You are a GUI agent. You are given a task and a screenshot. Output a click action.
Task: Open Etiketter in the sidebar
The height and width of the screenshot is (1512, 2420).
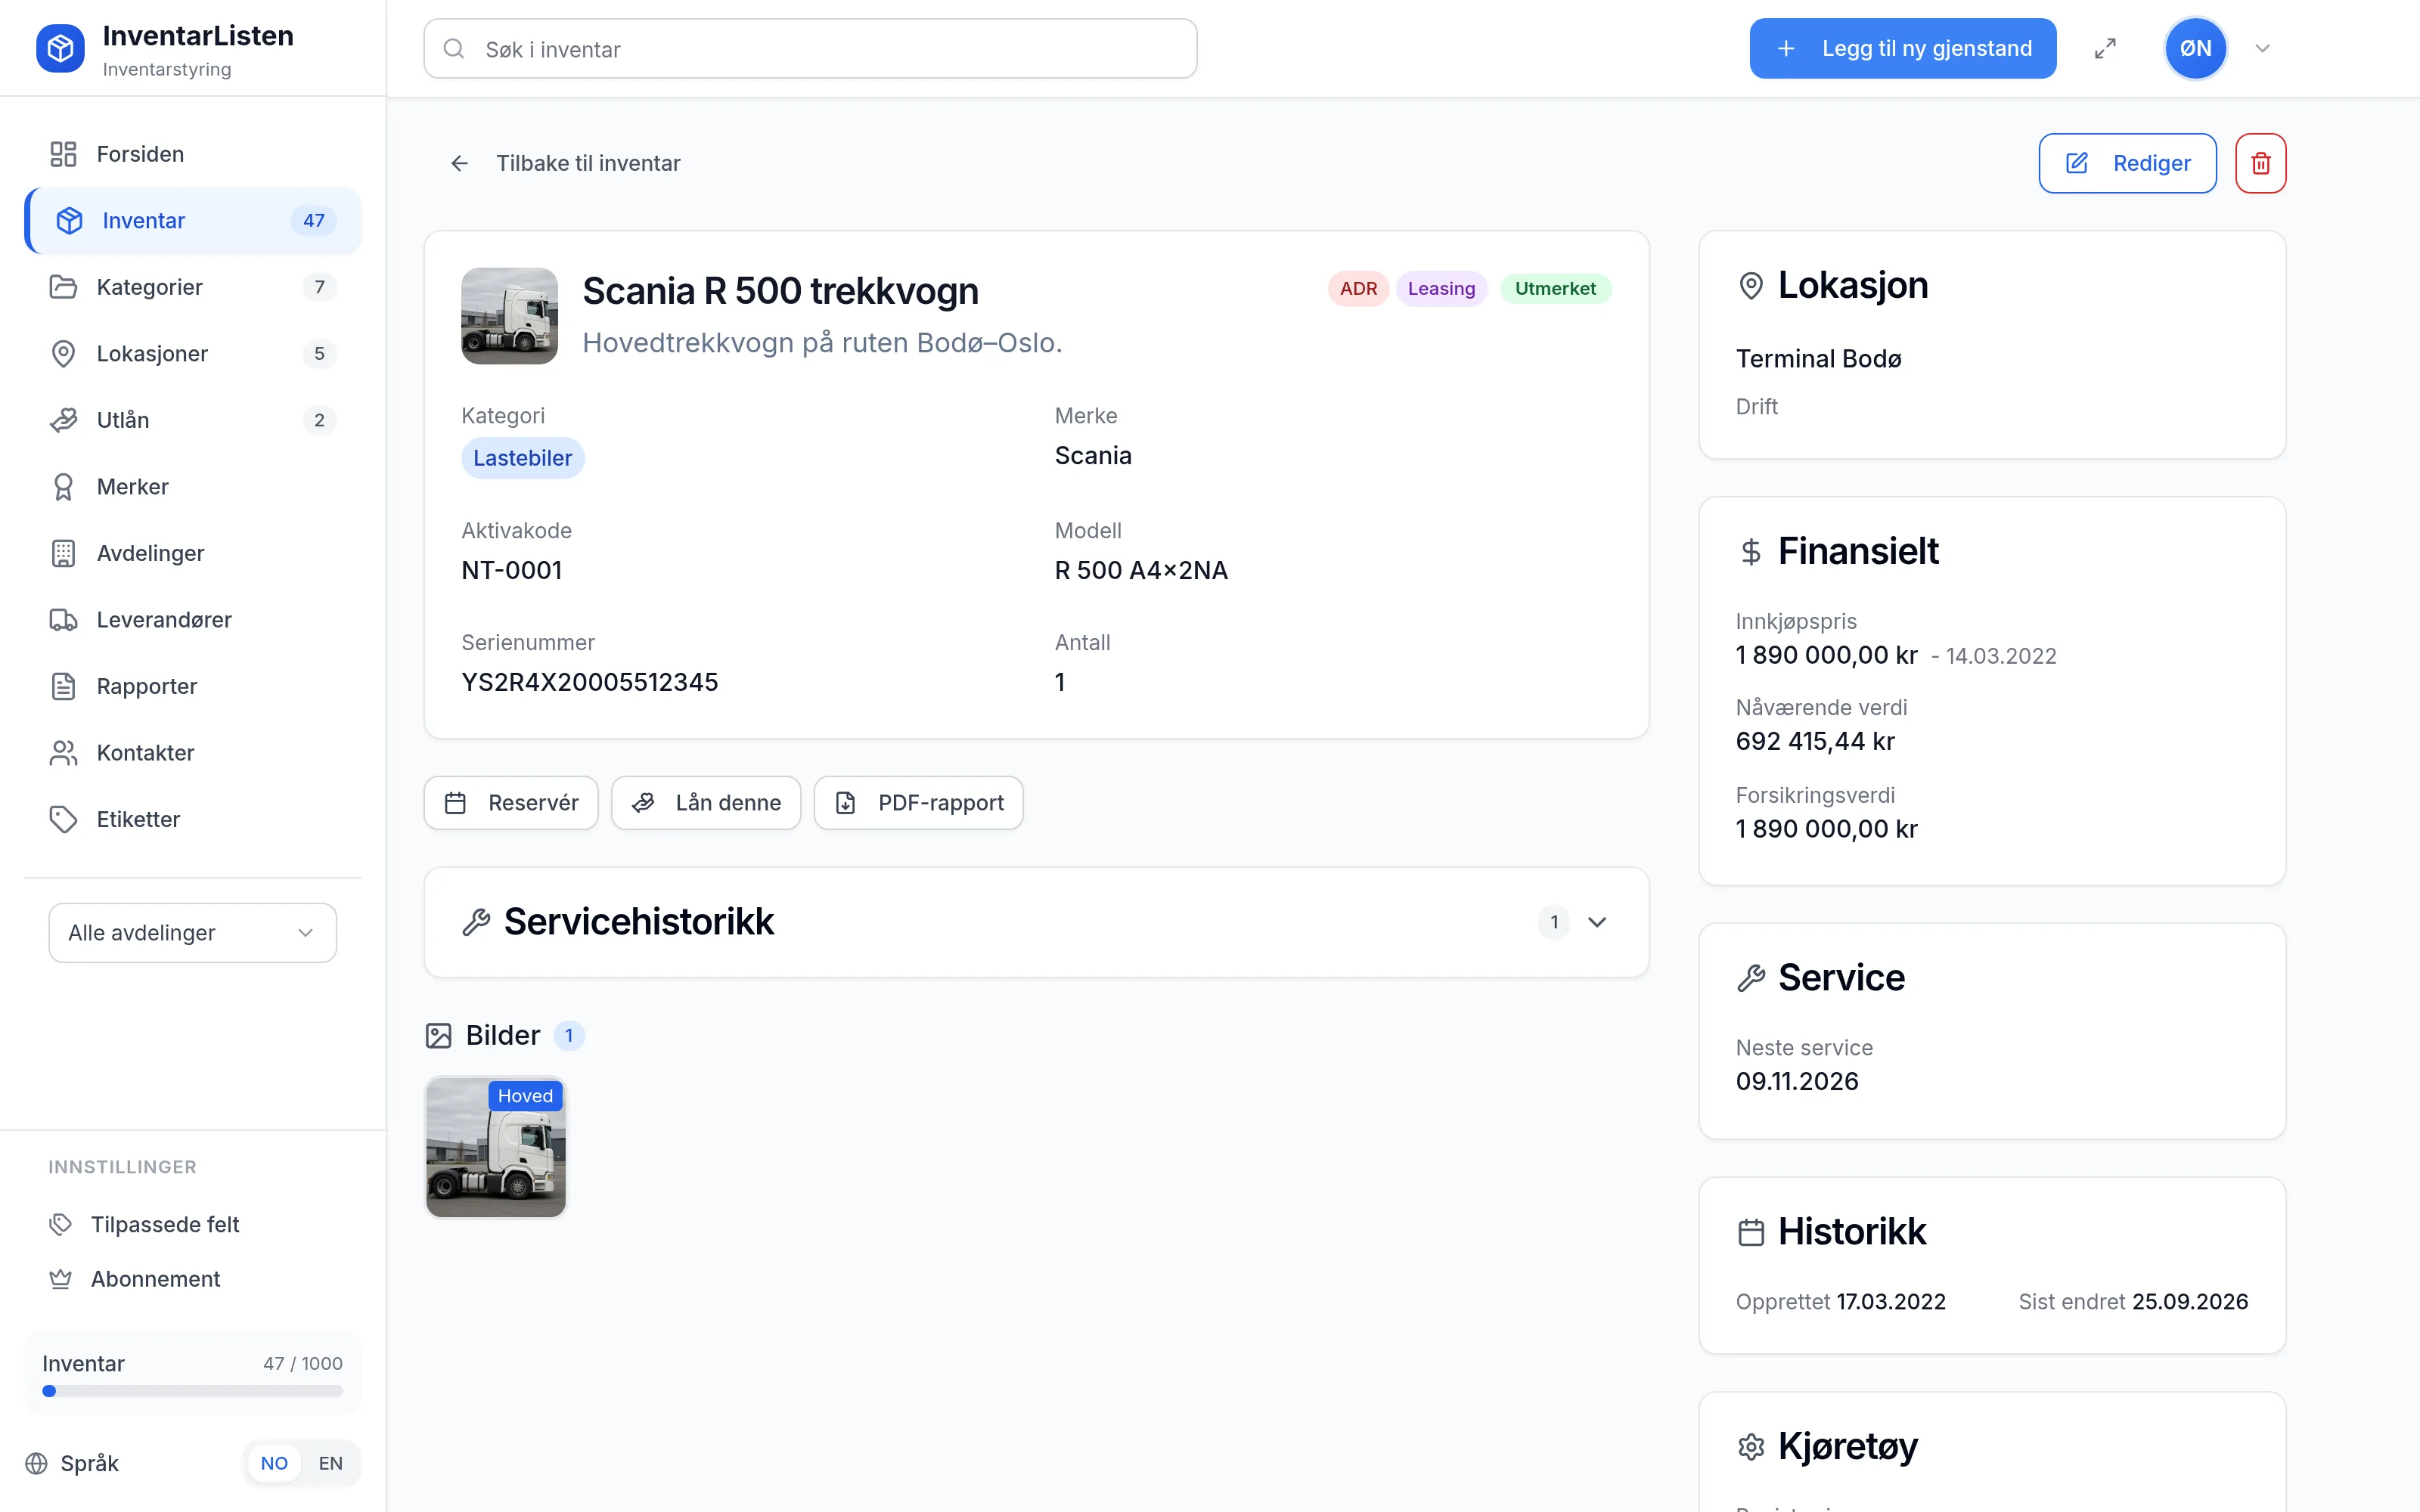point(192,819)
